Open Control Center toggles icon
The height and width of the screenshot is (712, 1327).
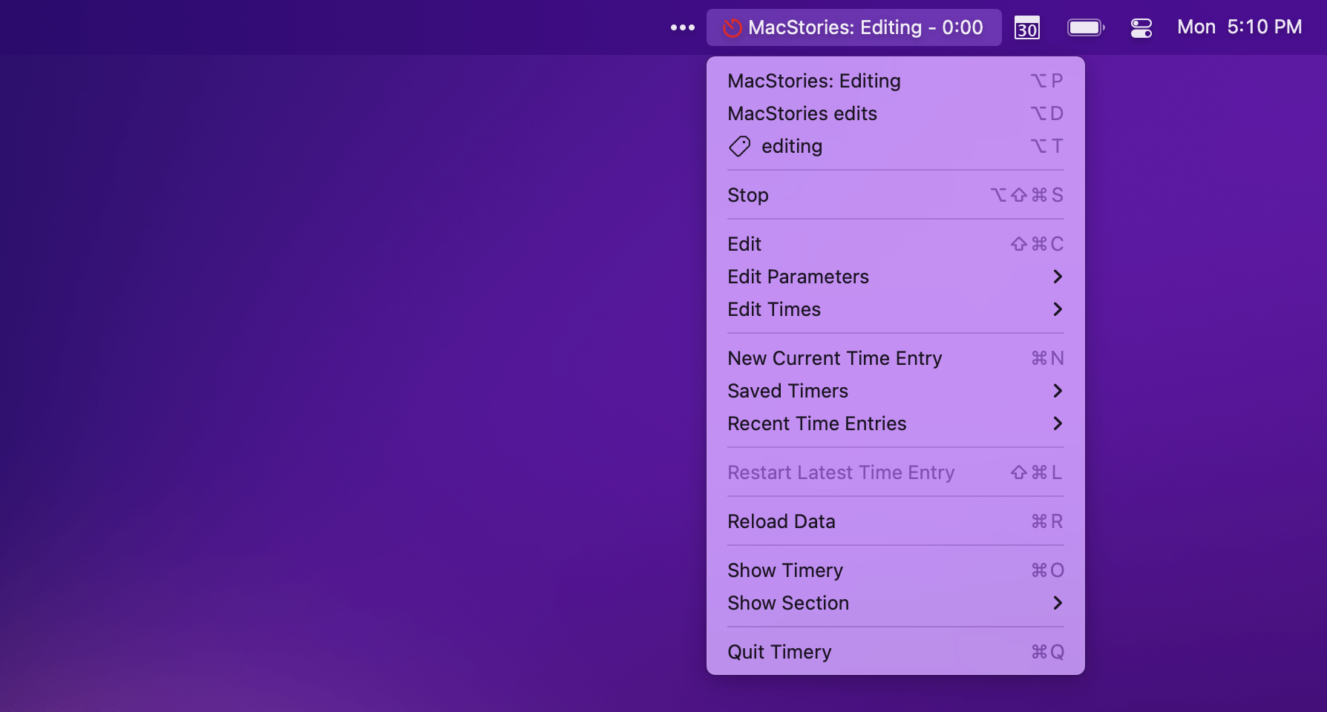(1141, 27)
